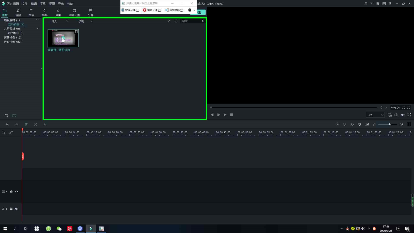Open the 录制 (Record) dropdown
The height and width of the screenshot is (233, 414).
coord(85,21)
